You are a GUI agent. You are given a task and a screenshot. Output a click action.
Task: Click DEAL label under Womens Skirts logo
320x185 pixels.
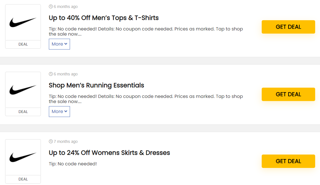pyautogui.click(x=23, y=179)
